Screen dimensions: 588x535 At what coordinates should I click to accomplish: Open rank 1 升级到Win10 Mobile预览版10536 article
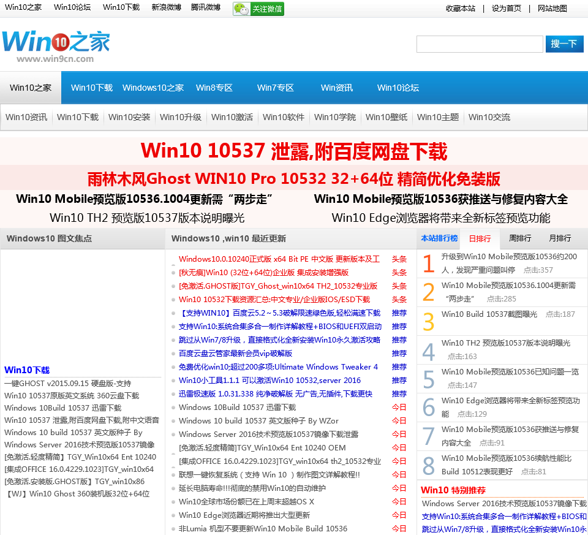point(509,264)
